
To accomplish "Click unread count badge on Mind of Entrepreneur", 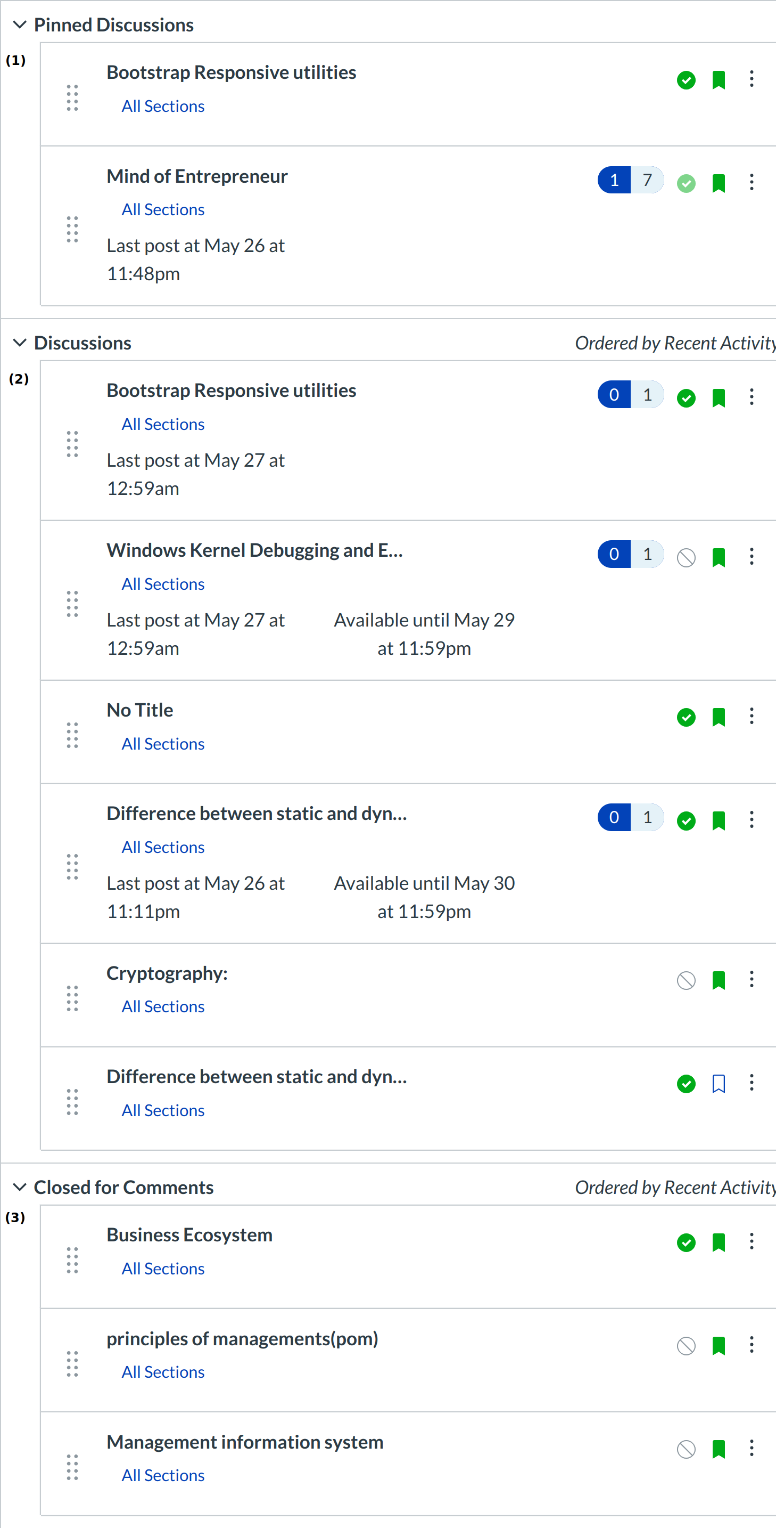I will [x=614, y=180].
